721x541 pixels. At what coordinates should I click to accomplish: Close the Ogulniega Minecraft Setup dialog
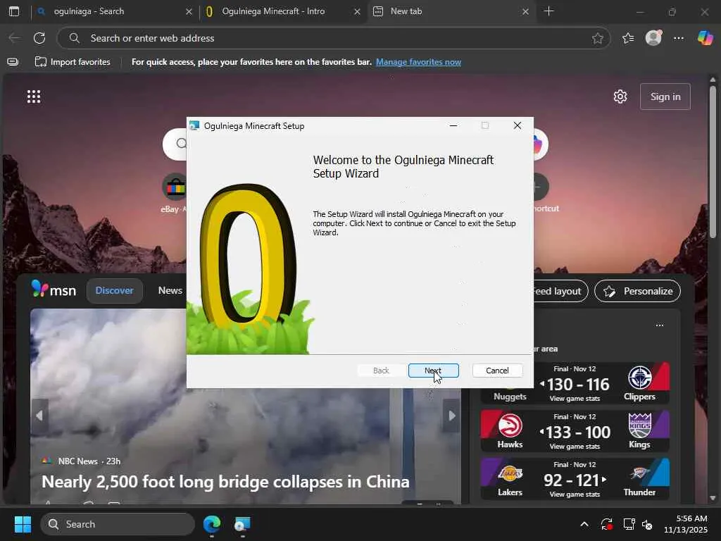518,125
